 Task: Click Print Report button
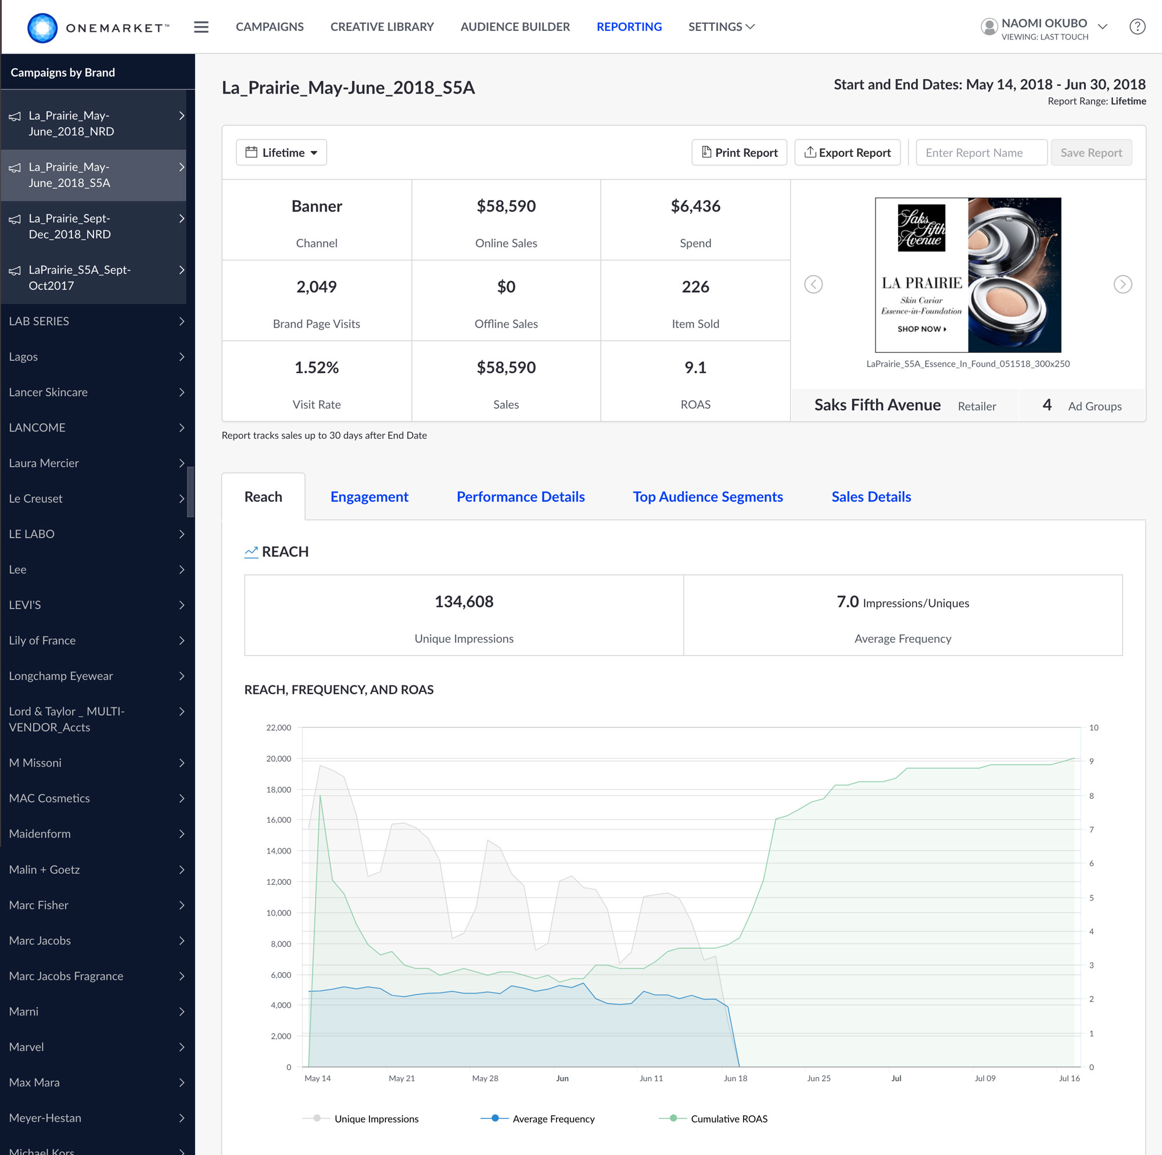click(739, 153)
